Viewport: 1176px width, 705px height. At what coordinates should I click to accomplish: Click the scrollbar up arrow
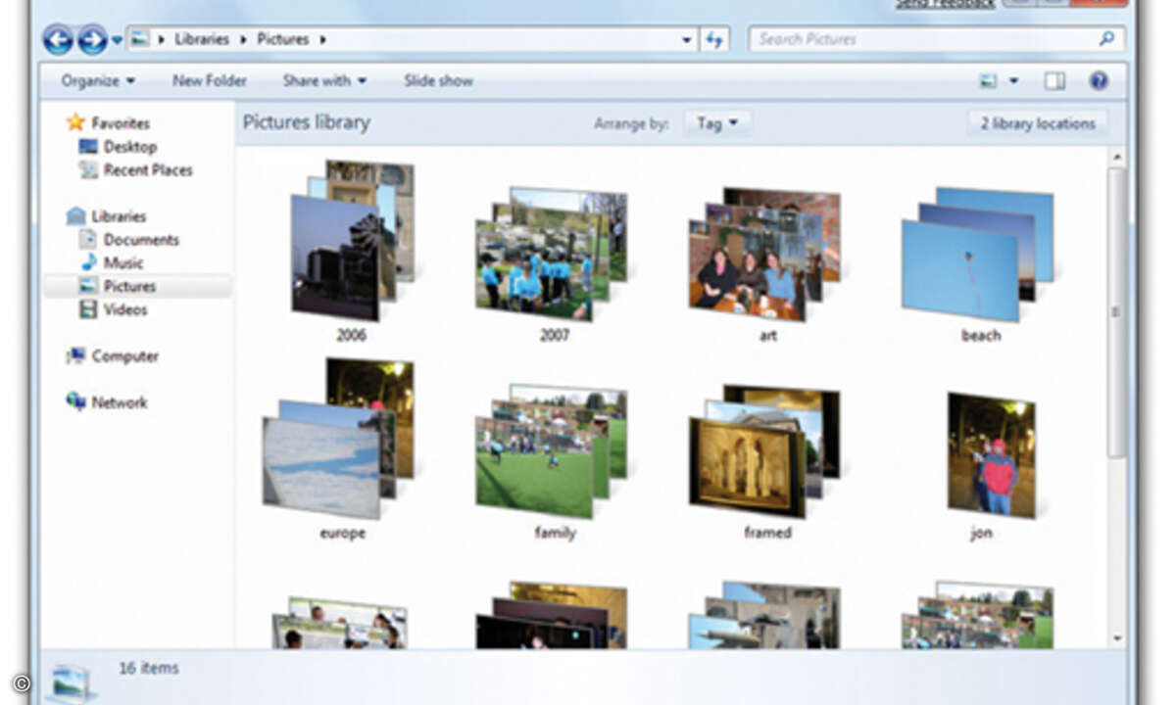(1117, 157)
